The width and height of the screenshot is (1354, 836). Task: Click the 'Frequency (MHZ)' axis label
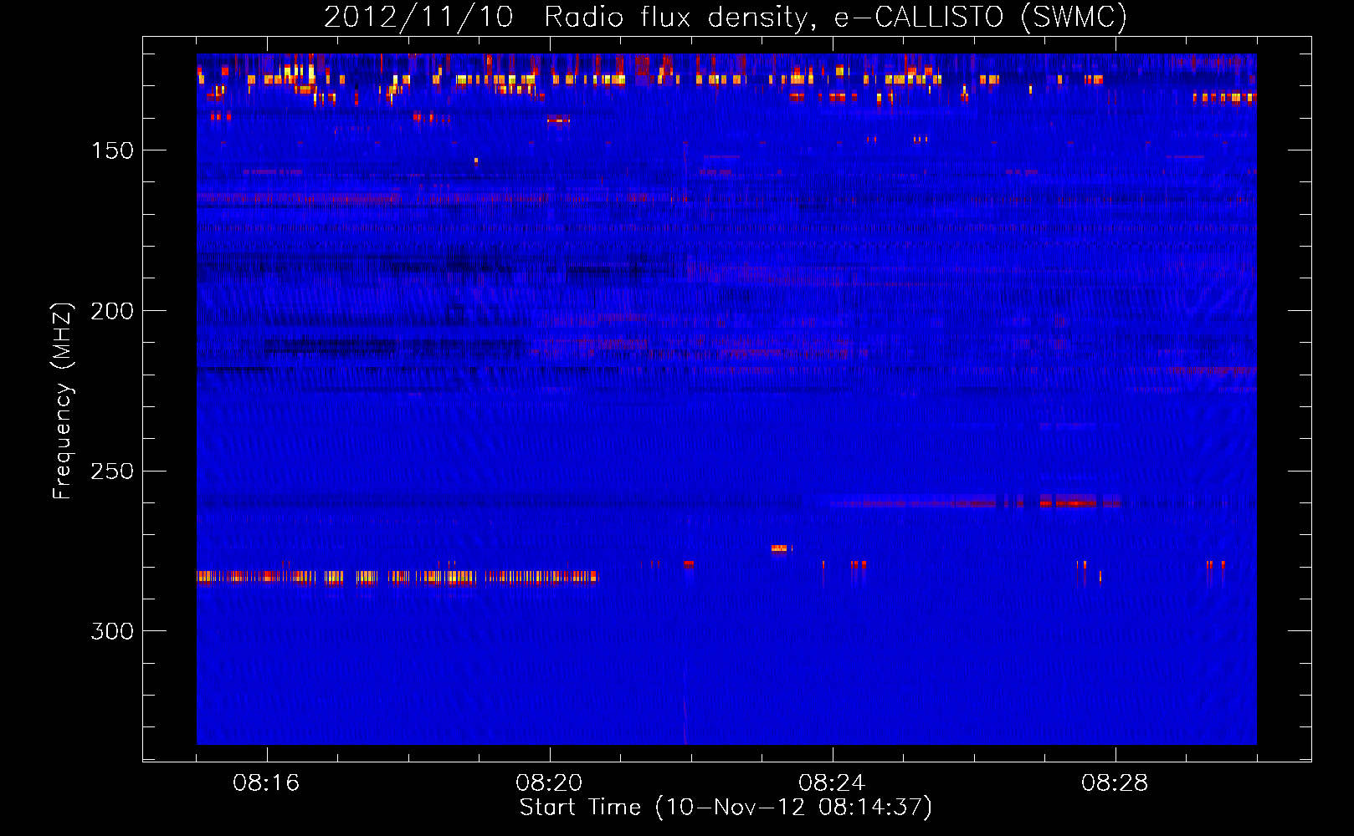point(62,400)
